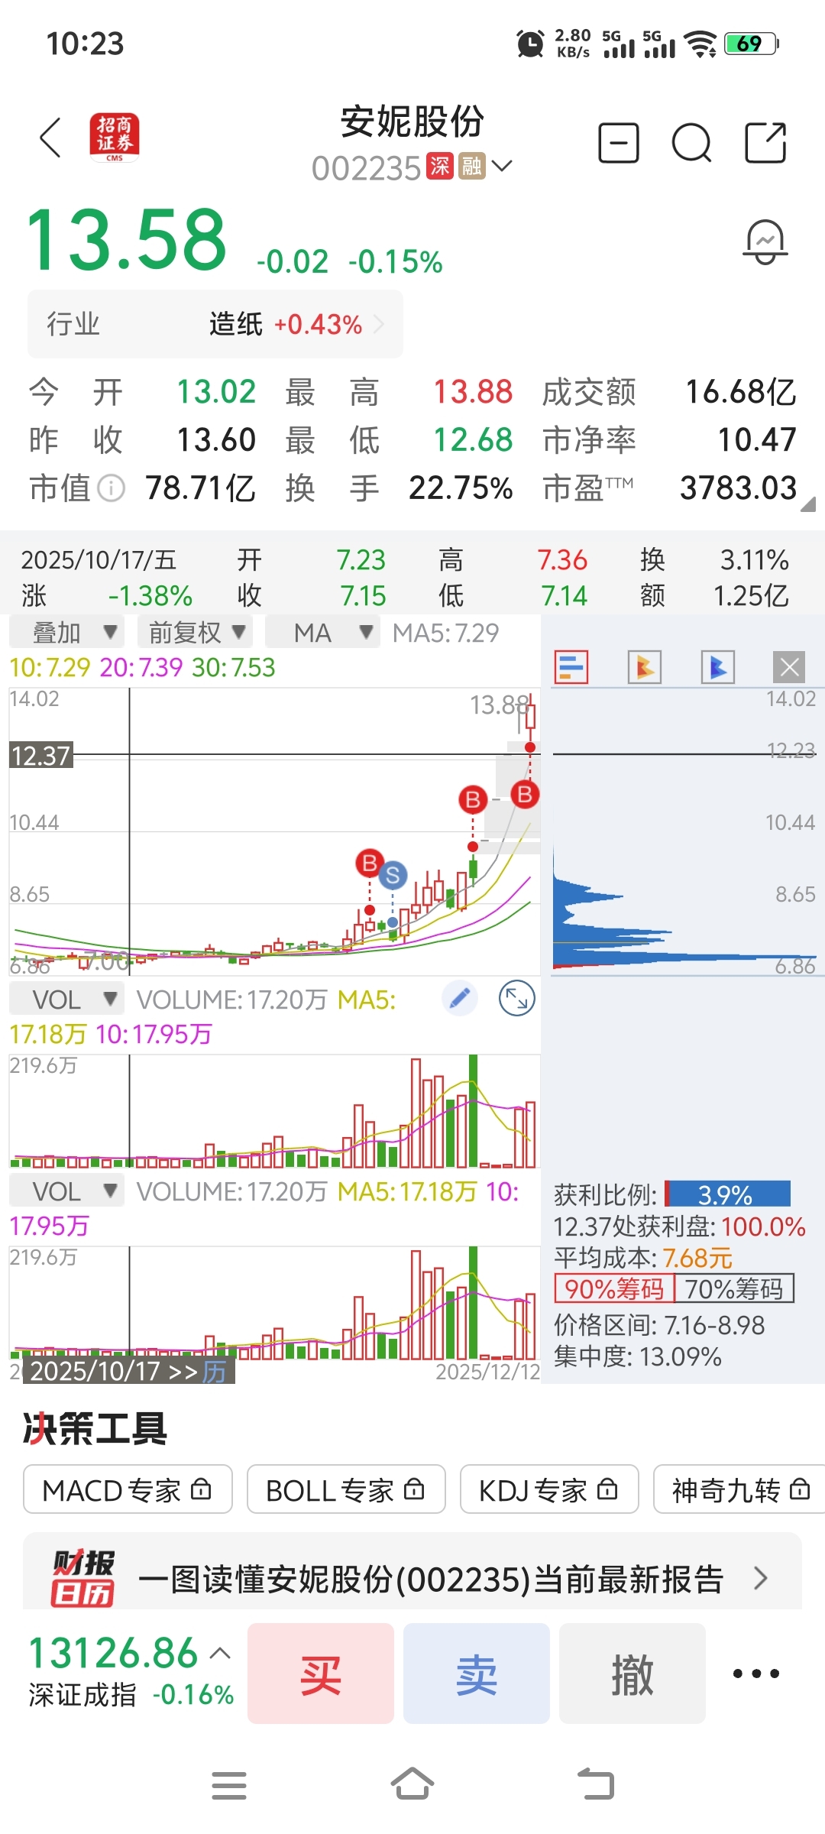825x1834 pixels.
Task: Tap the 财报日历 icon
Action: [82, 1577]
